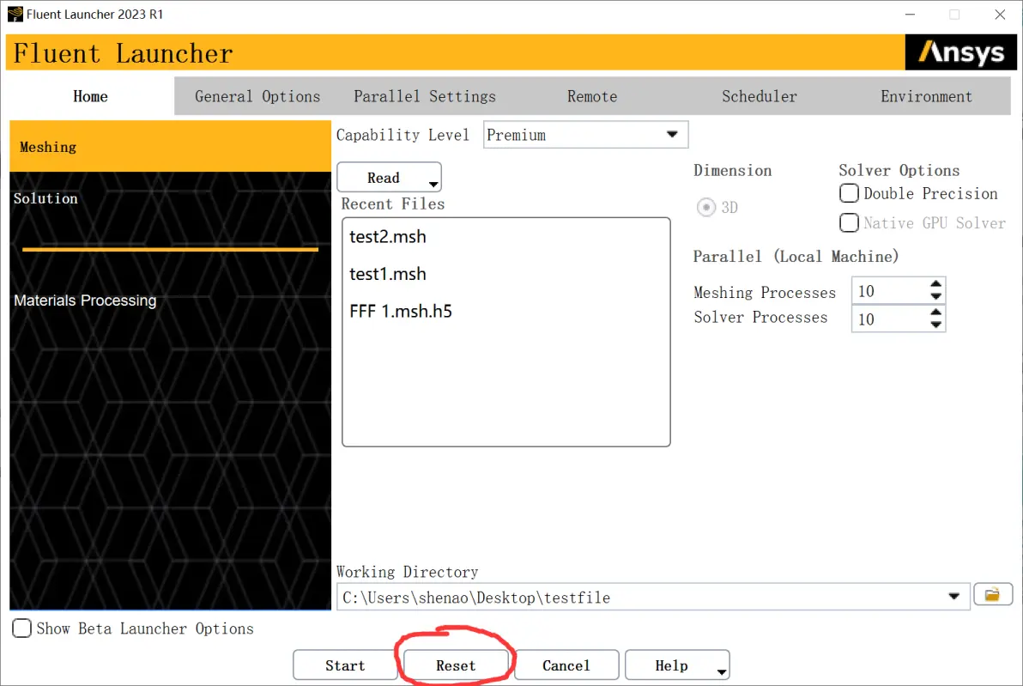Expand the Help button dropdown arrow
Screen dimensions: 1023x686
pyautogui.click(x=722, y=671)
